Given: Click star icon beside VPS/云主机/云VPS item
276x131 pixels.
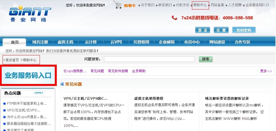Looking at the screenshot, I should click(x=4, y=110).
